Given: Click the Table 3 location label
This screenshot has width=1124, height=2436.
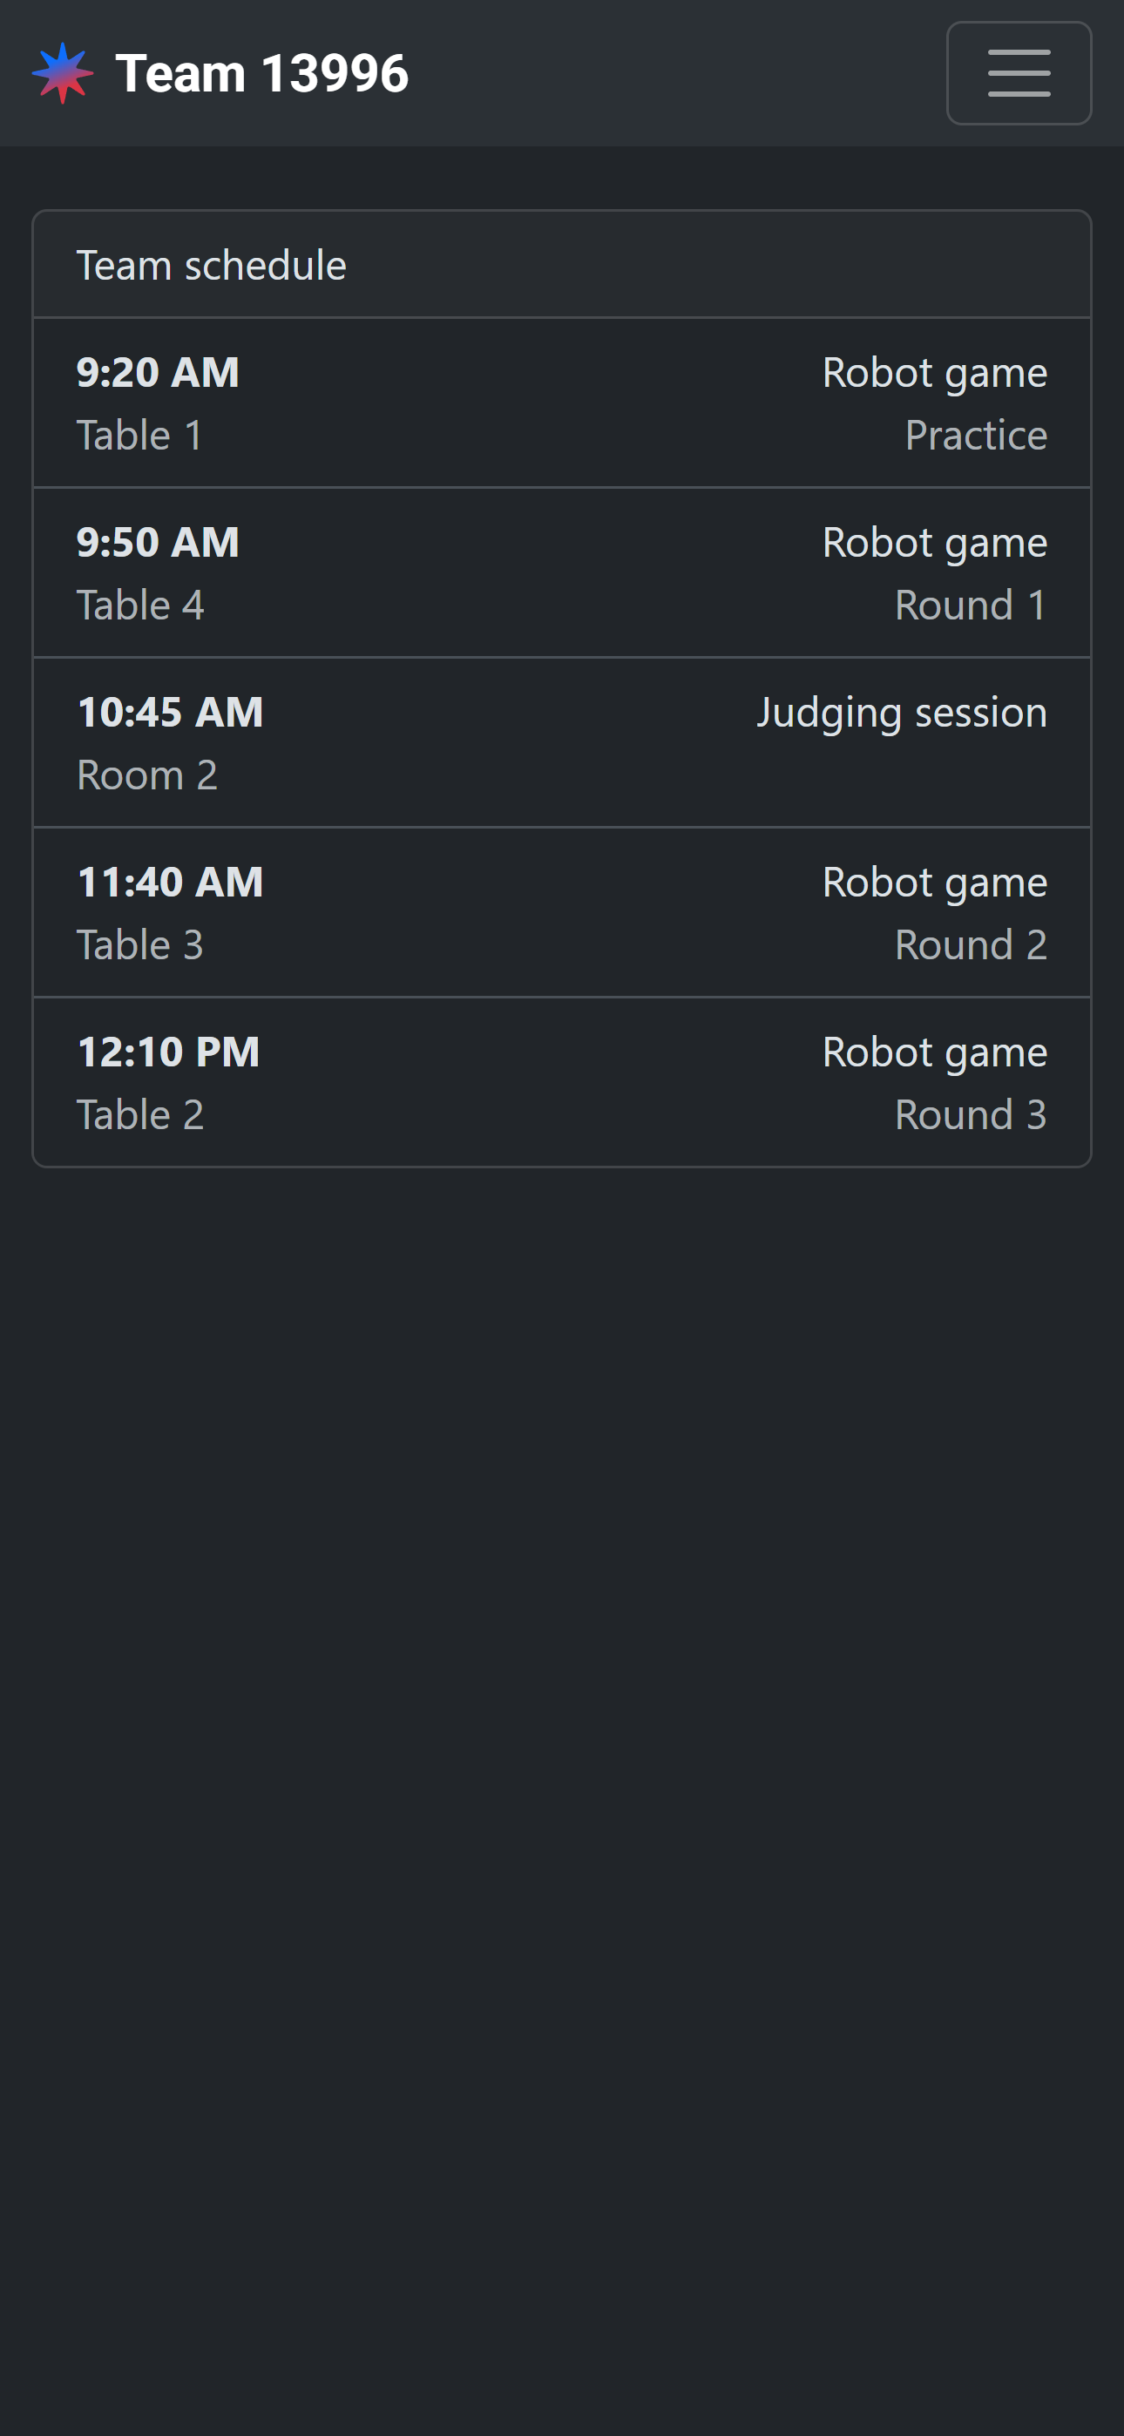Looking at the screenshot, I should coord(139,944).
